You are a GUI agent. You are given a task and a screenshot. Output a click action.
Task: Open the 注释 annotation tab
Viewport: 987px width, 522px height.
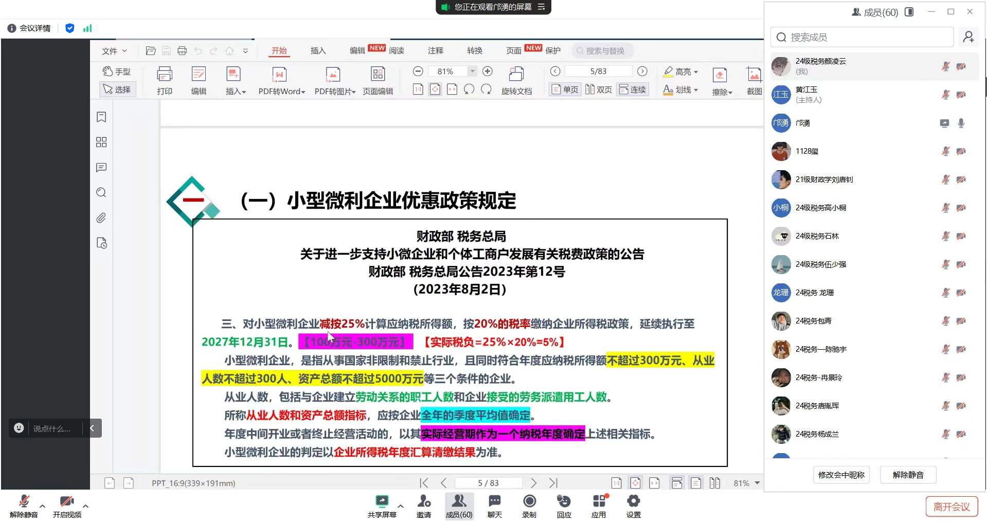coord(435,50)
